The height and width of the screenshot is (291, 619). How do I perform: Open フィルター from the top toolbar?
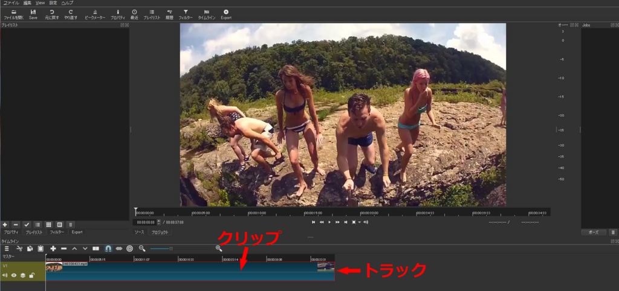pos(186,14)
